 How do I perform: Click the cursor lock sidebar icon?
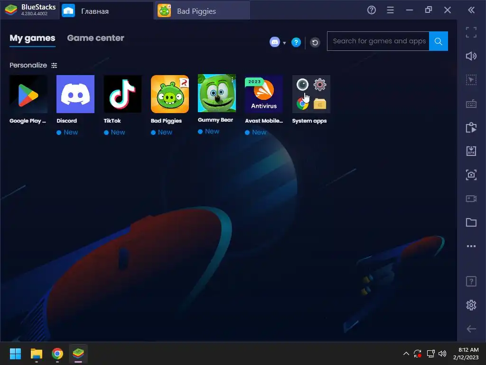471,80
